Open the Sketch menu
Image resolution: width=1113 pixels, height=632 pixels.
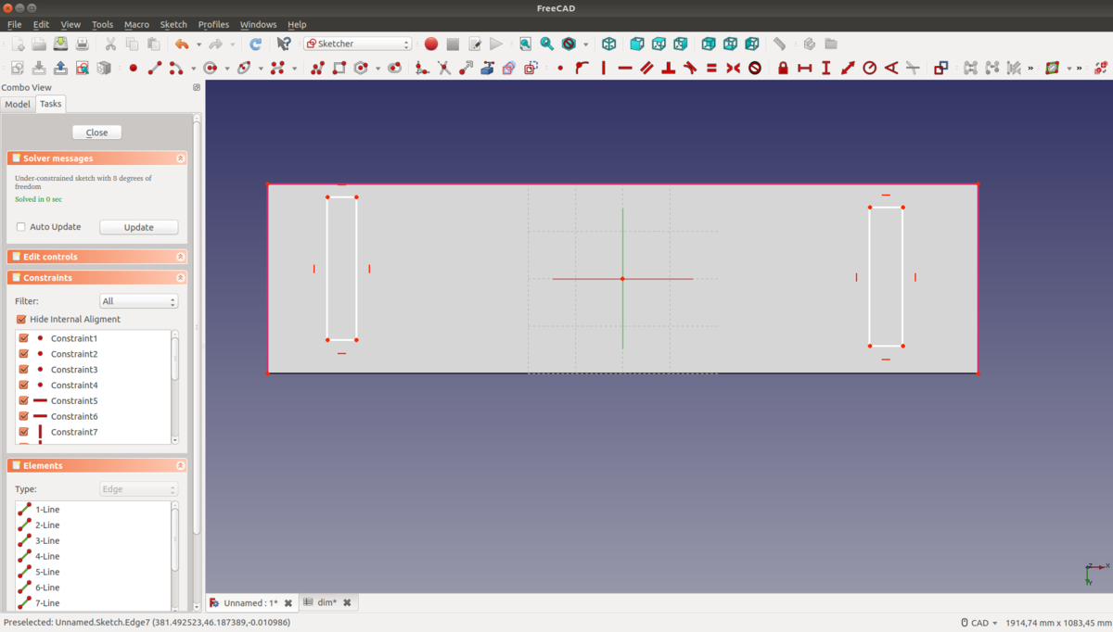(173, 24)
